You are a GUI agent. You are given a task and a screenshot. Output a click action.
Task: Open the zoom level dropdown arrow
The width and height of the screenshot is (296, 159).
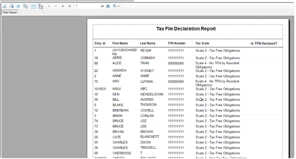[x=118, y=6]
